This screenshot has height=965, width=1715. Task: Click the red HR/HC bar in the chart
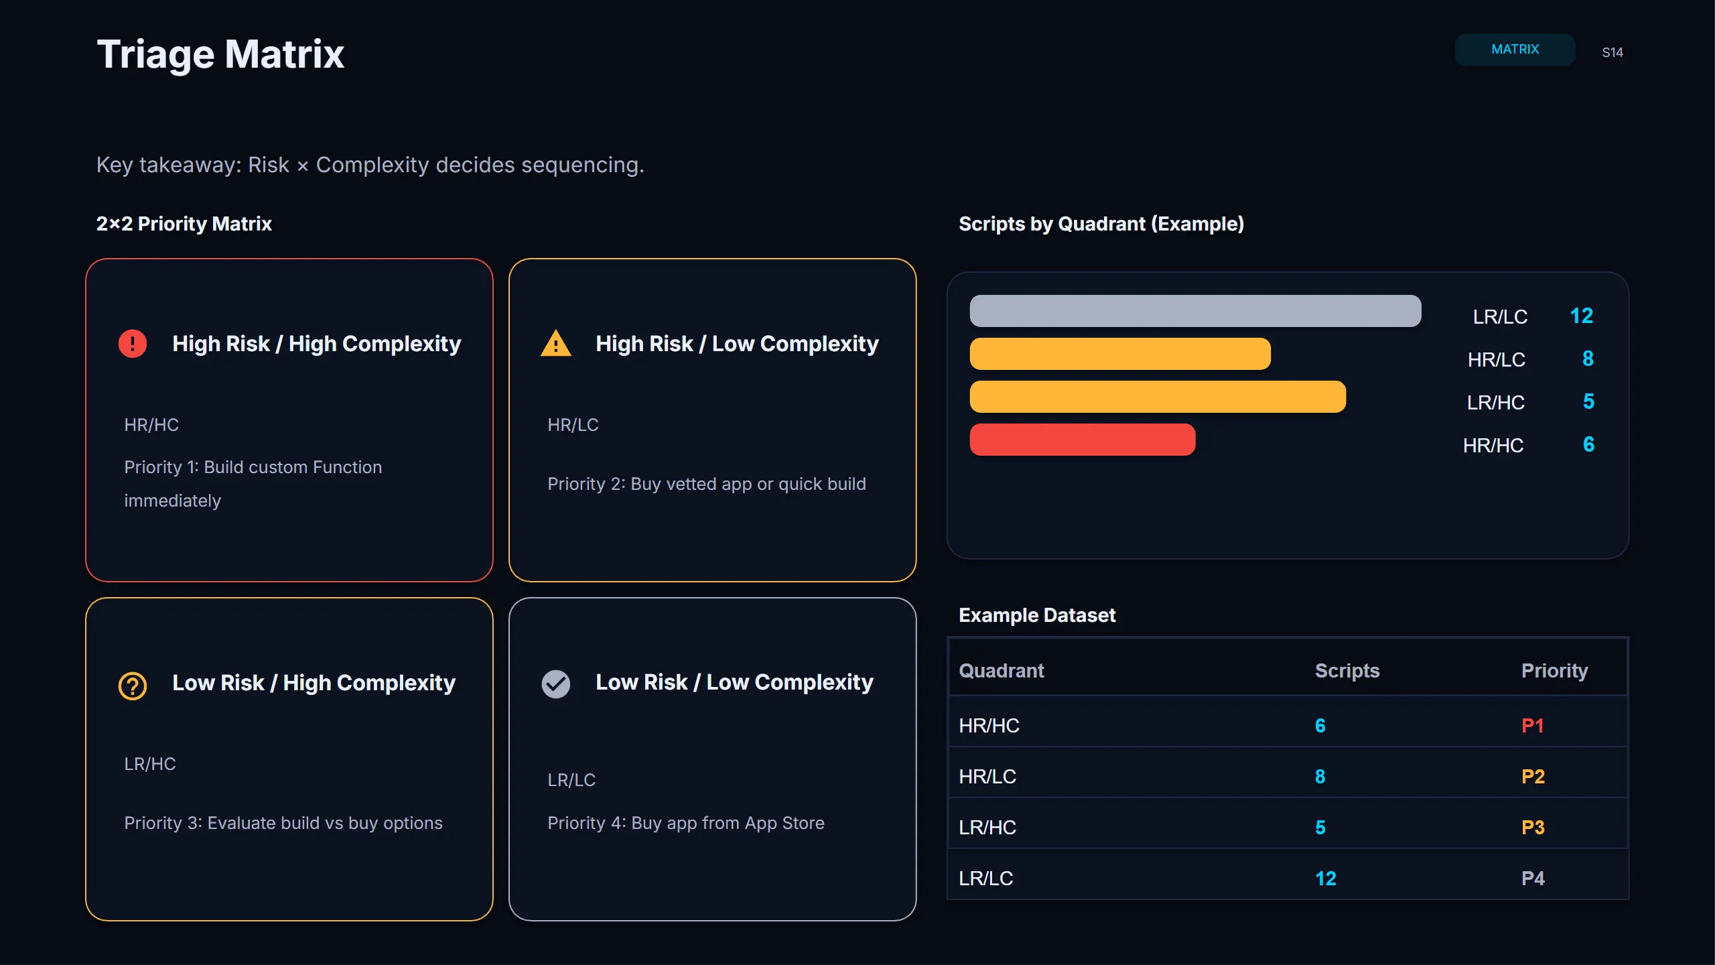coord(1082,439)
